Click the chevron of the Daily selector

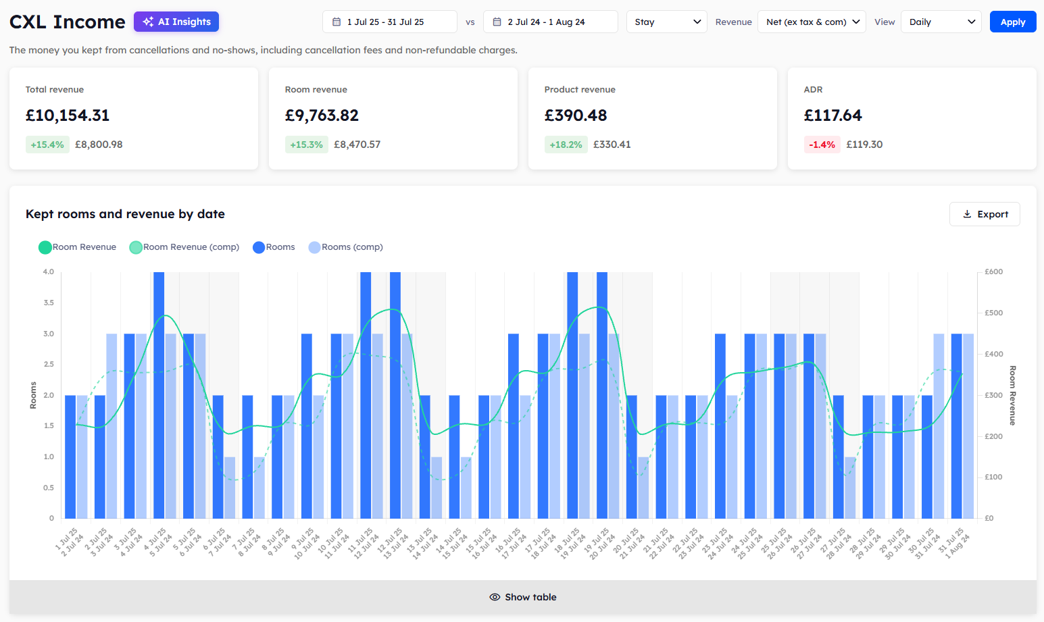(x=972, y=22)
